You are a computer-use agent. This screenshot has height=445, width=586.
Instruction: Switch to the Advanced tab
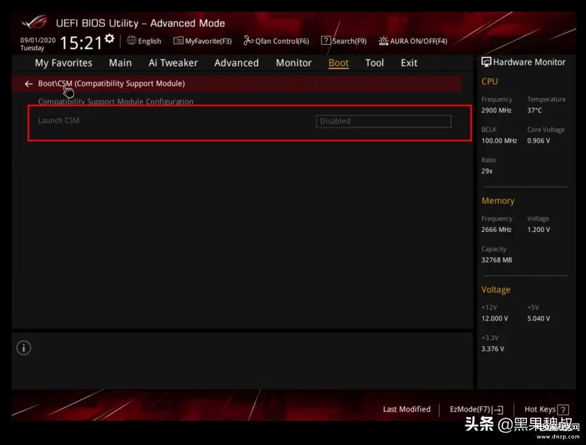point(236,63)
